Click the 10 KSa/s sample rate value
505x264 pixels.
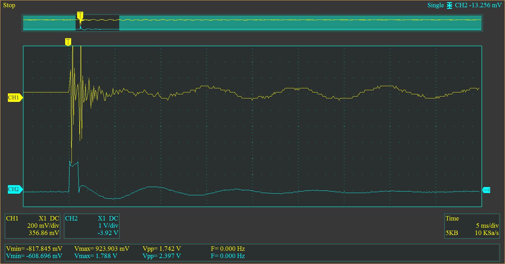pyautogui.click(x=487, y=233)
